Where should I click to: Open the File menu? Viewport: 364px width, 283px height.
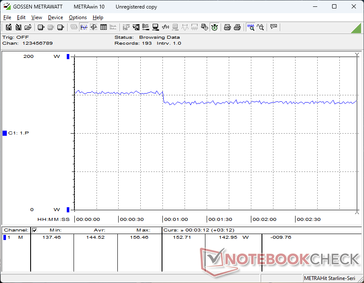(x=7, y=17)
